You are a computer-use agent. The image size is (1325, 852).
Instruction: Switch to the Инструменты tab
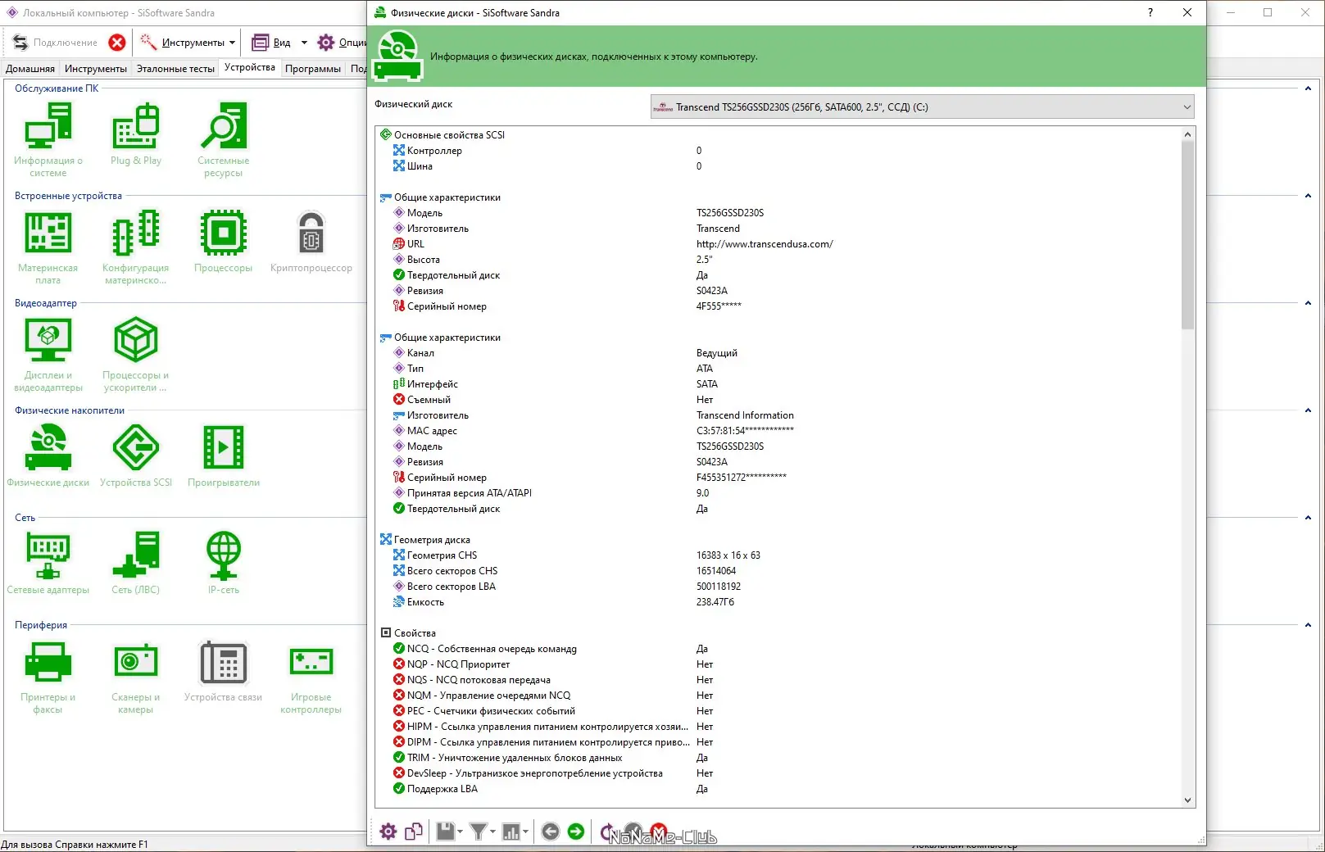tap(96, 69)
